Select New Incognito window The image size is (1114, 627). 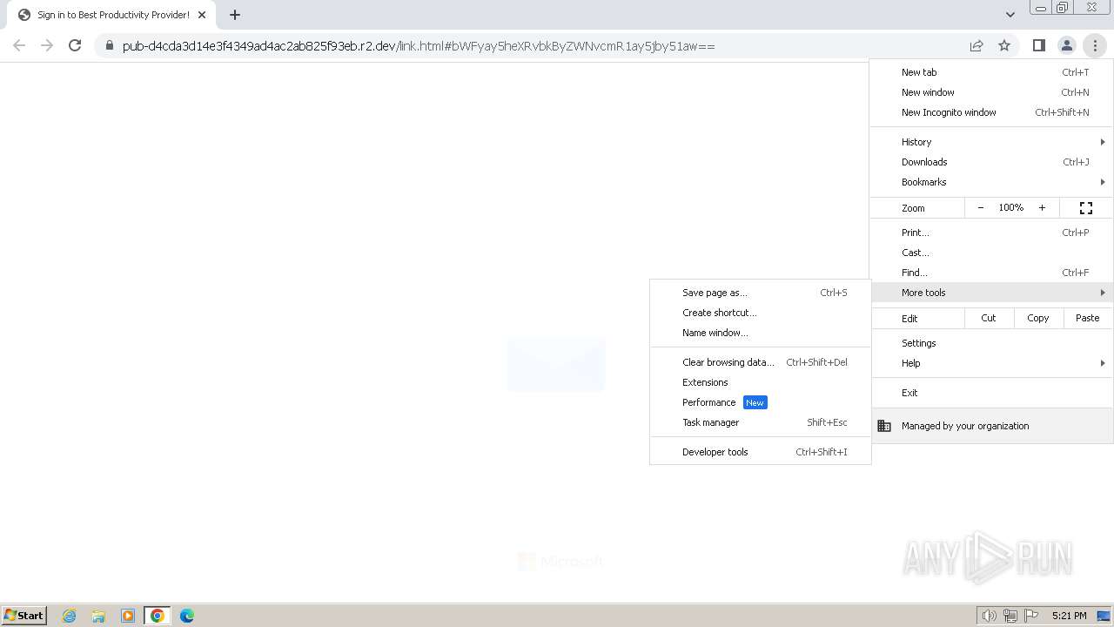(991, 112)
